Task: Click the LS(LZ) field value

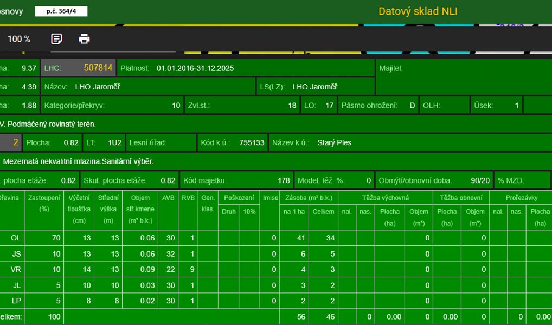Action: click(x=314, y=87)
